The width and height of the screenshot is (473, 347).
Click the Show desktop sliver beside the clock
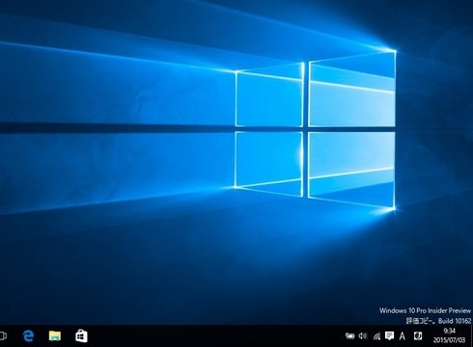[x=471, y=336]
